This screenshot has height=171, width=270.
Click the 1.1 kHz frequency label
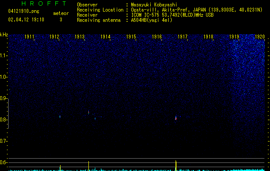[3, 56]
